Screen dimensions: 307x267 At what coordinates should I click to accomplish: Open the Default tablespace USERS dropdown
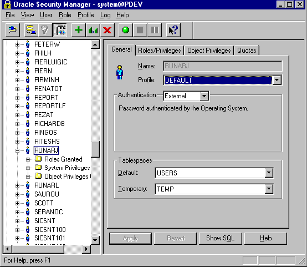(x=269, y=173)
